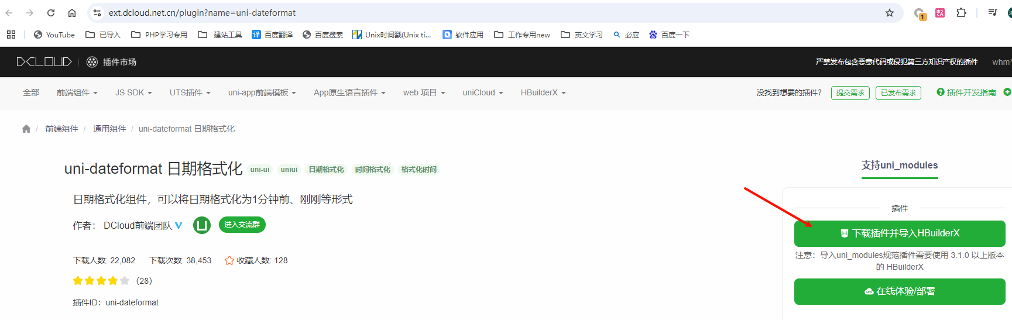Click the 格式化时间 tag
Viewport: 1012px width, 320px height.
click(419, 170)
